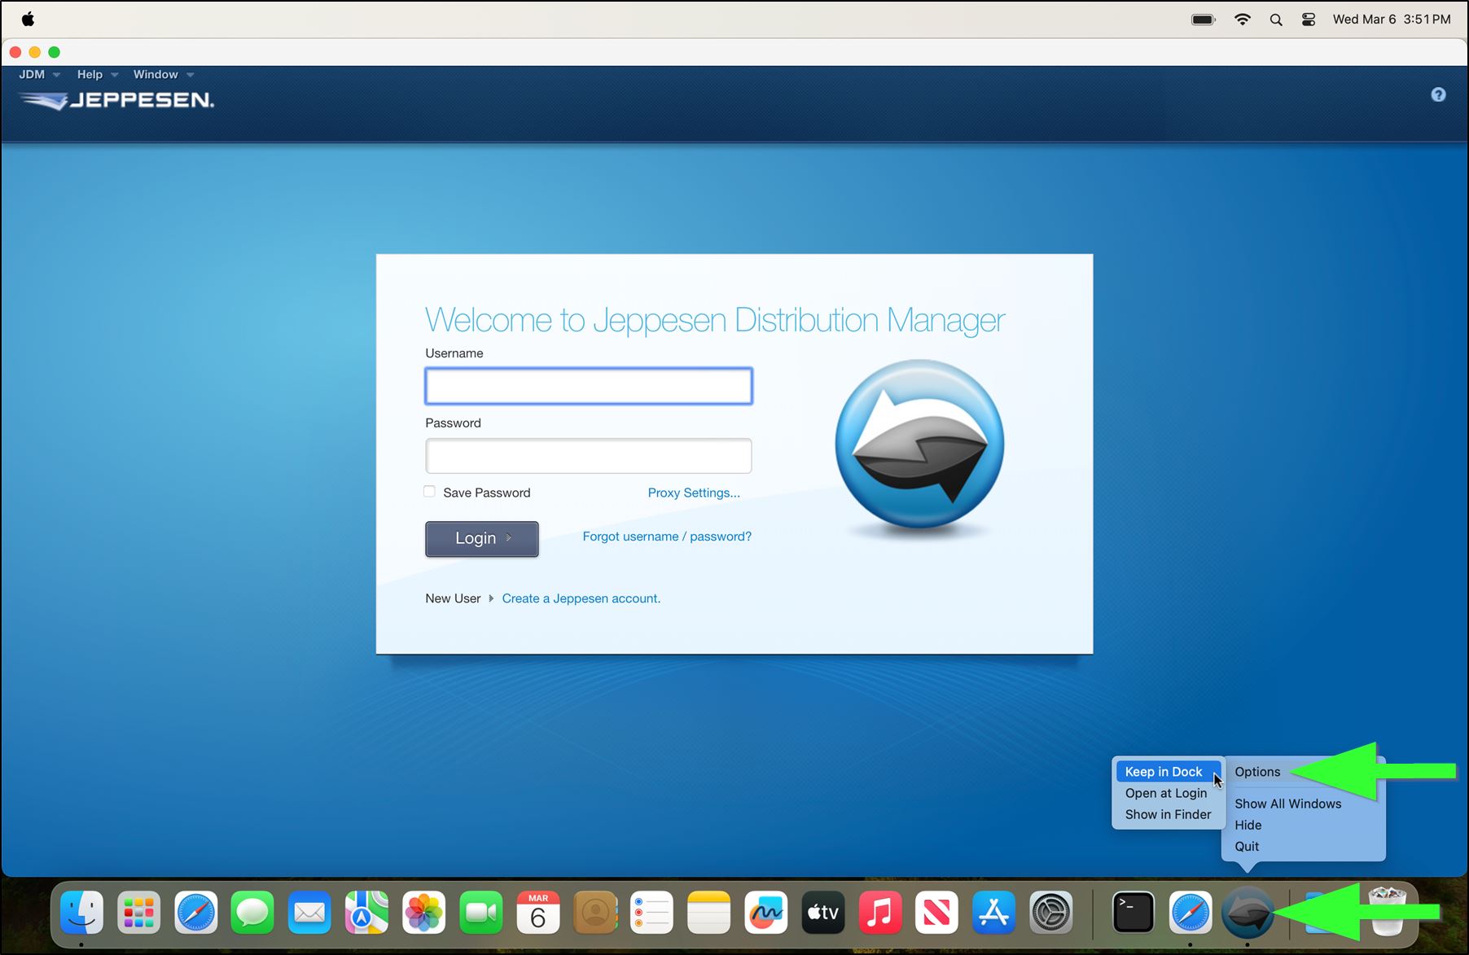Click inside the Username field

588,385
